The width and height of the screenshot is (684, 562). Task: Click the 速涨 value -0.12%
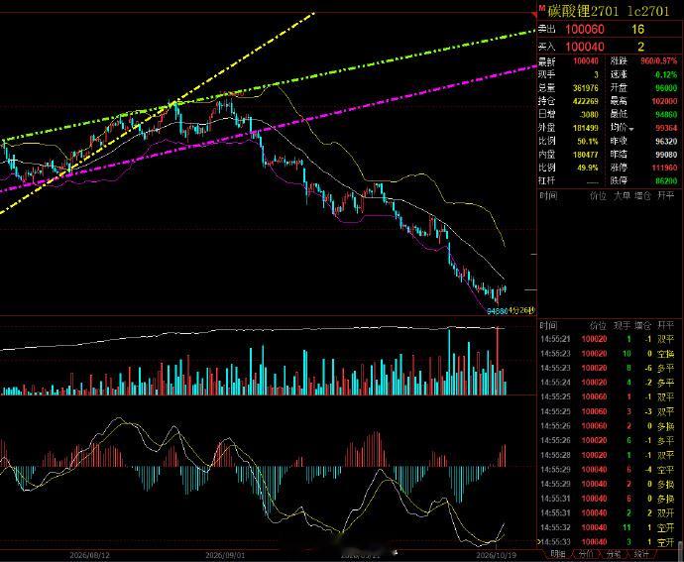(666, 74)
